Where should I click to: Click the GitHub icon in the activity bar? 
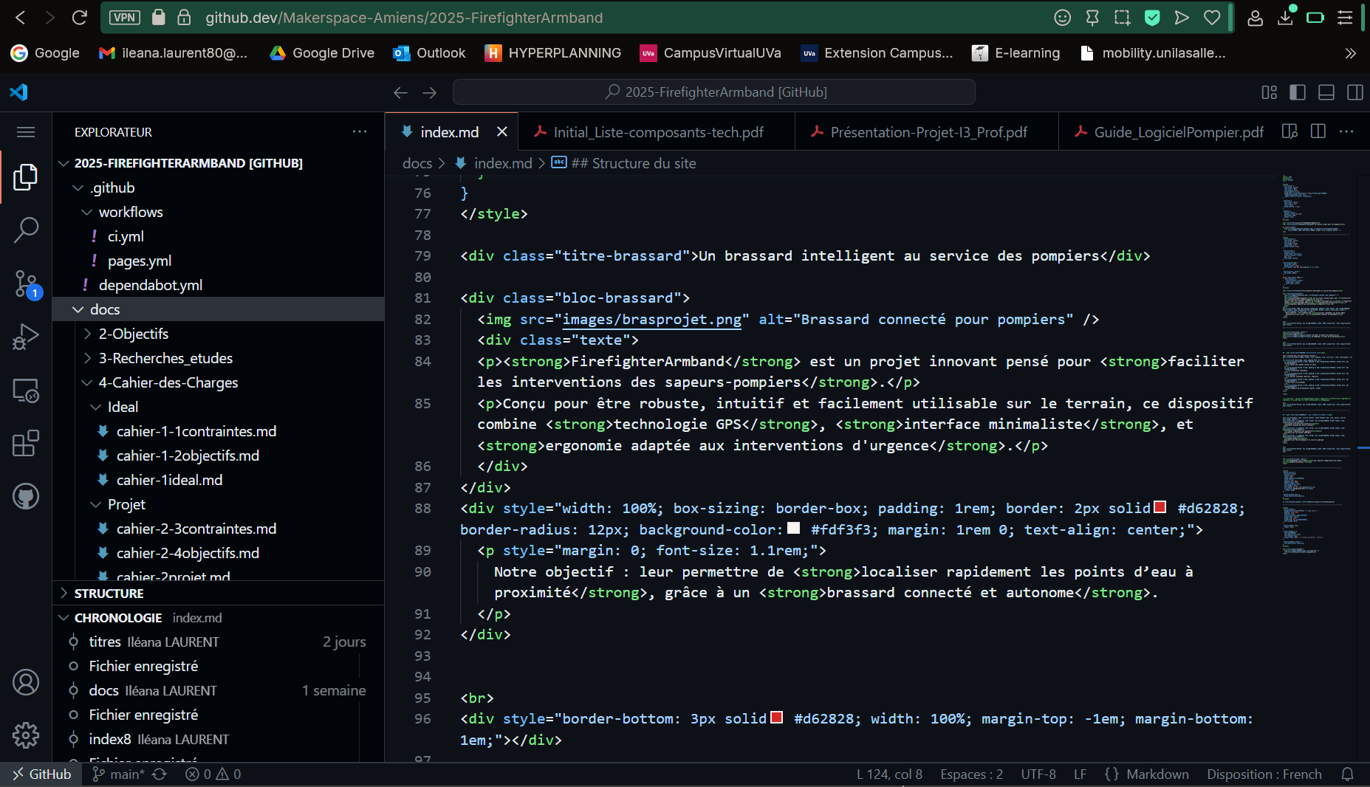click(27, 496)
